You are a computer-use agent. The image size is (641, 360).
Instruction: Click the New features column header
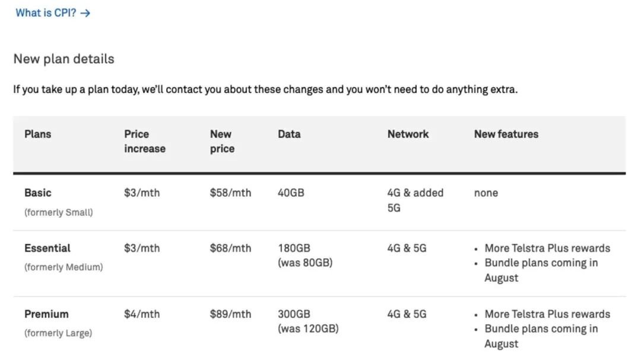506,134
